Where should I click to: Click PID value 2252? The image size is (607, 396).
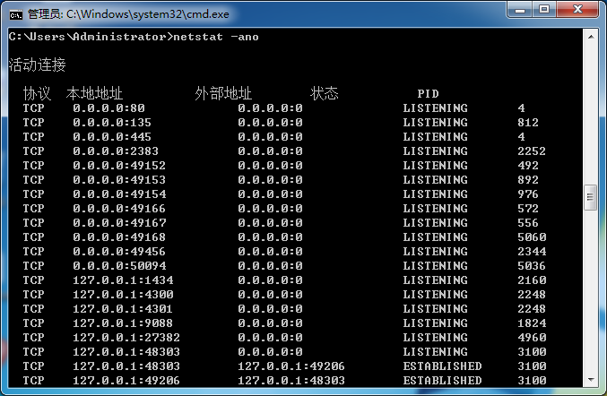(x=532, y=151)
